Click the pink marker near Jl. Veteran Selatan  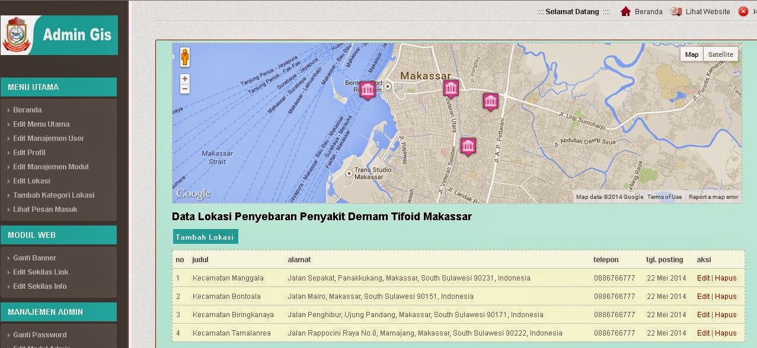[x=468, y=146]
